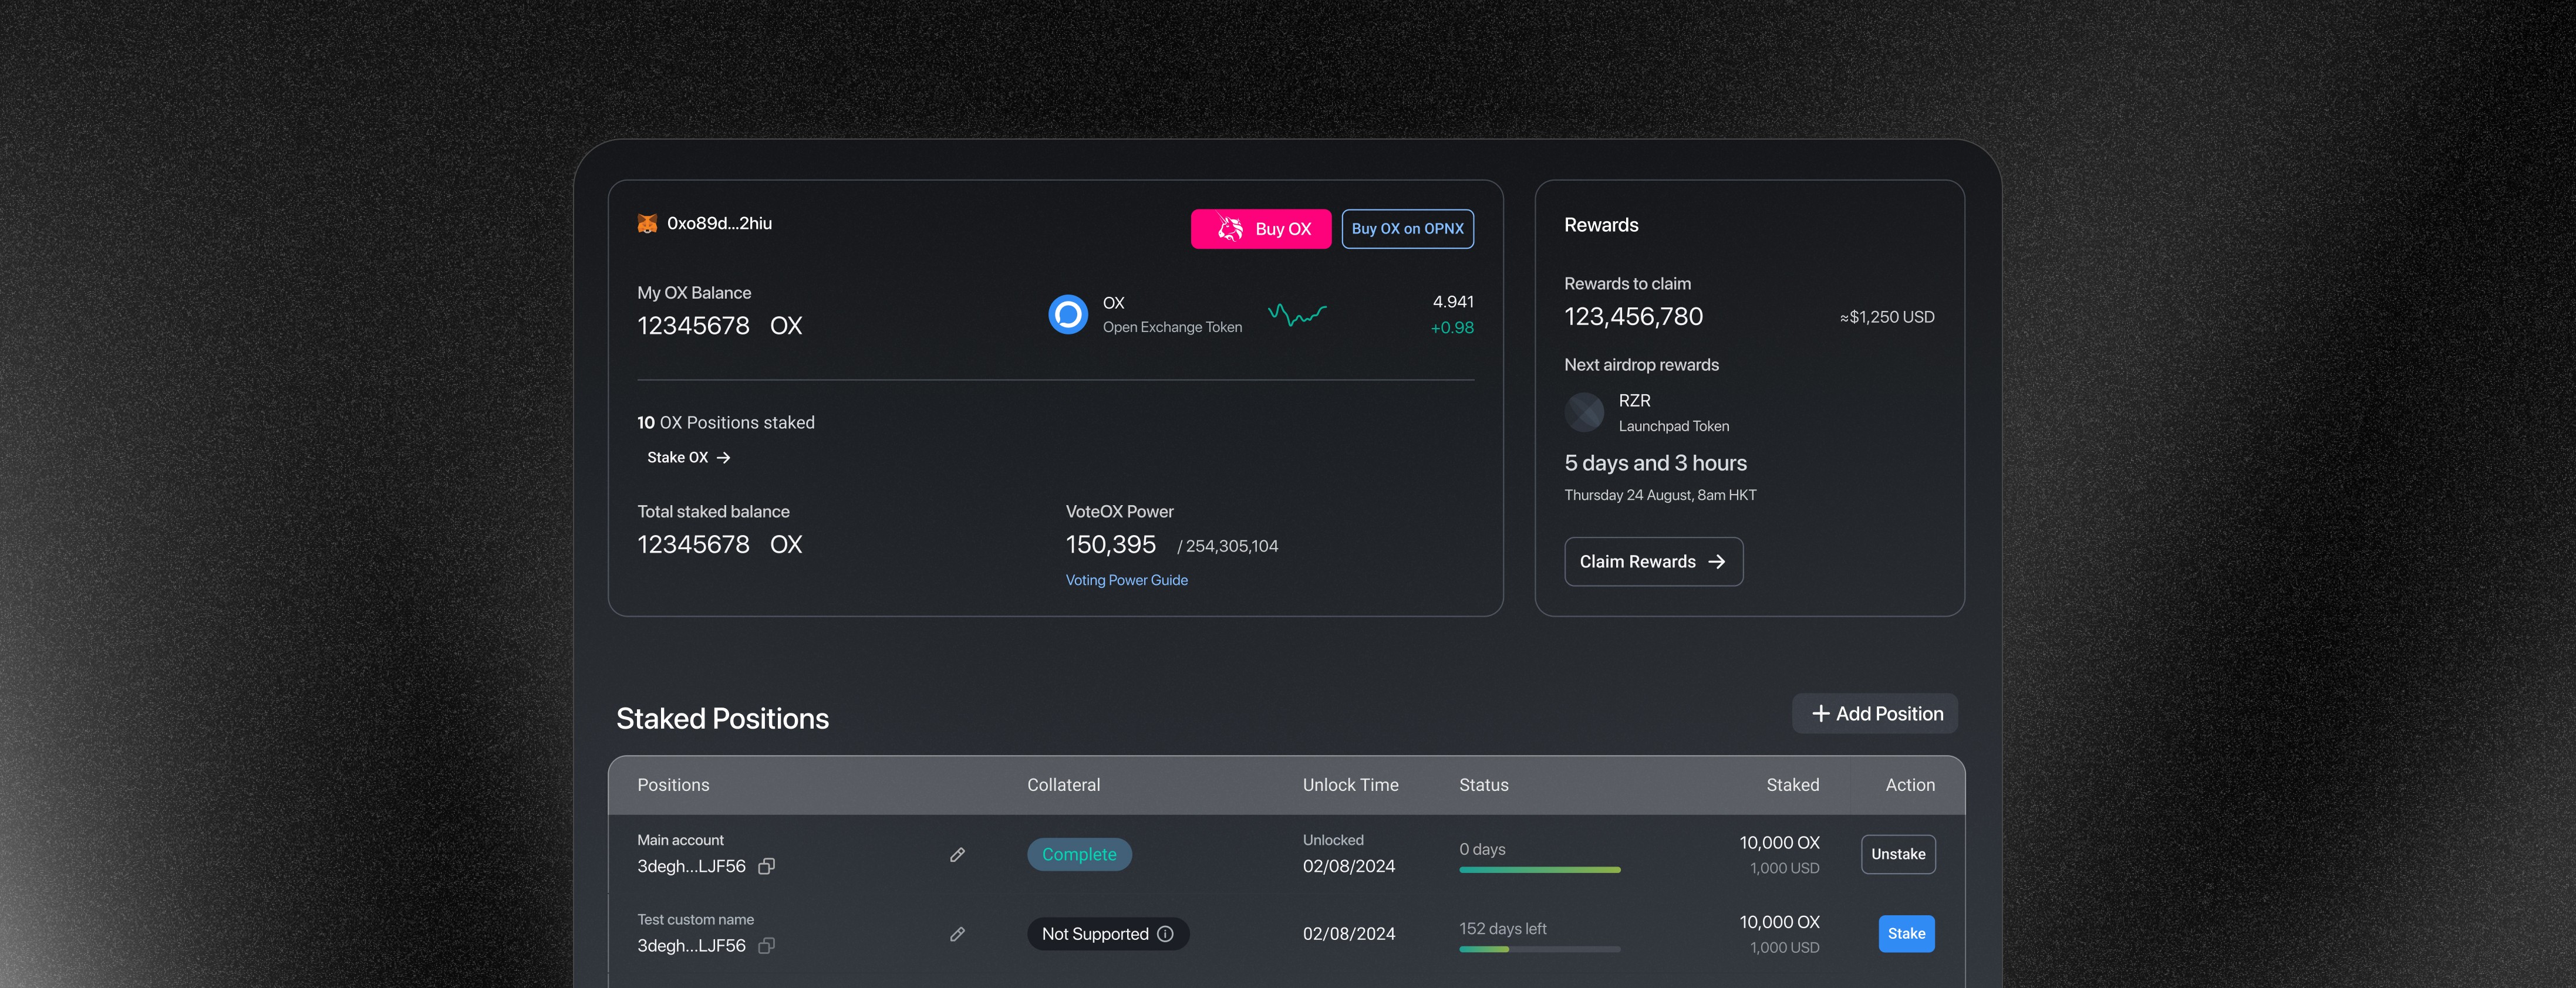The image size is (2576, 988).
Task: Open the Voting Power Guide link
Action: point(1126,580)
